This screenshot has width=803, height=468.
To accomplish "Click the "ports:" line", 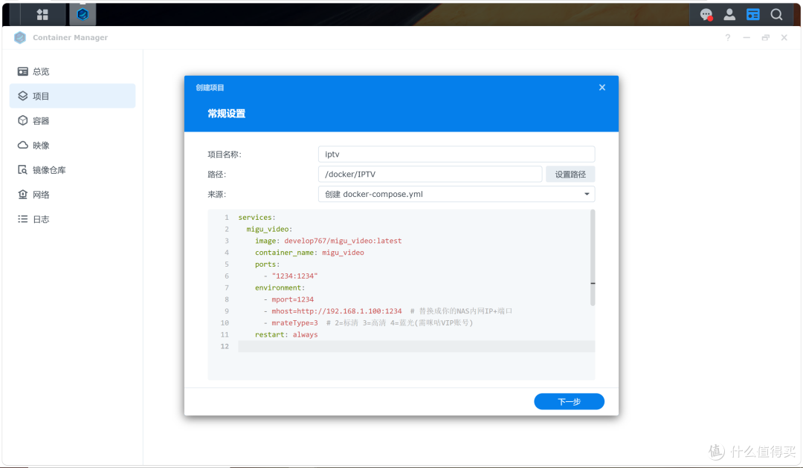I will tap(268, 264).
